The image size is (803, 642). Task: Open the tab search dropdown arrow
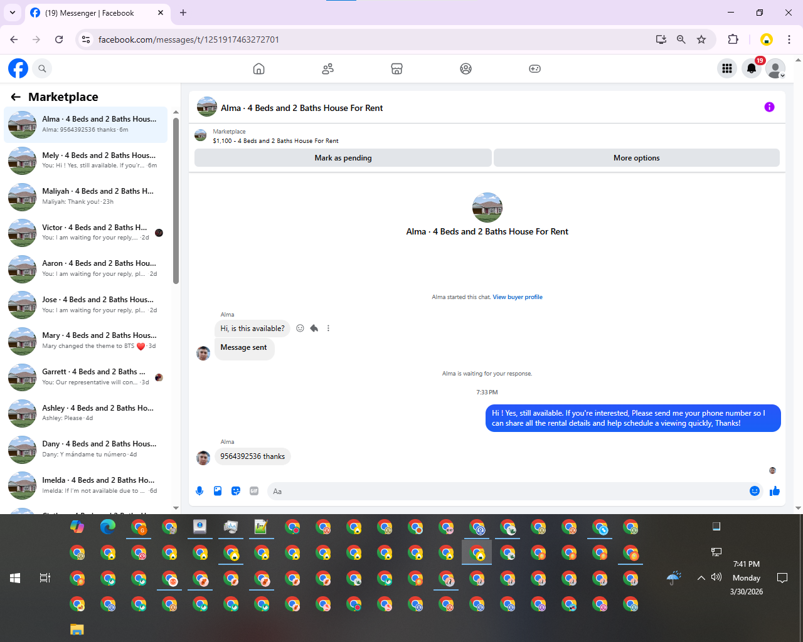pyautogui.click(x=12, y=13)
